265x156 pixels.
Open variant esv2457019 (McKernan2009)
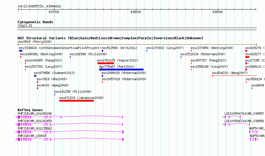(124, 79)
